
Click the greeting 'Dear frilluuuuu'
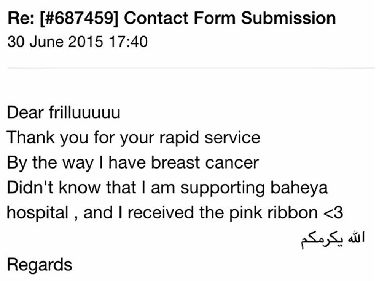tap(64, 113)
